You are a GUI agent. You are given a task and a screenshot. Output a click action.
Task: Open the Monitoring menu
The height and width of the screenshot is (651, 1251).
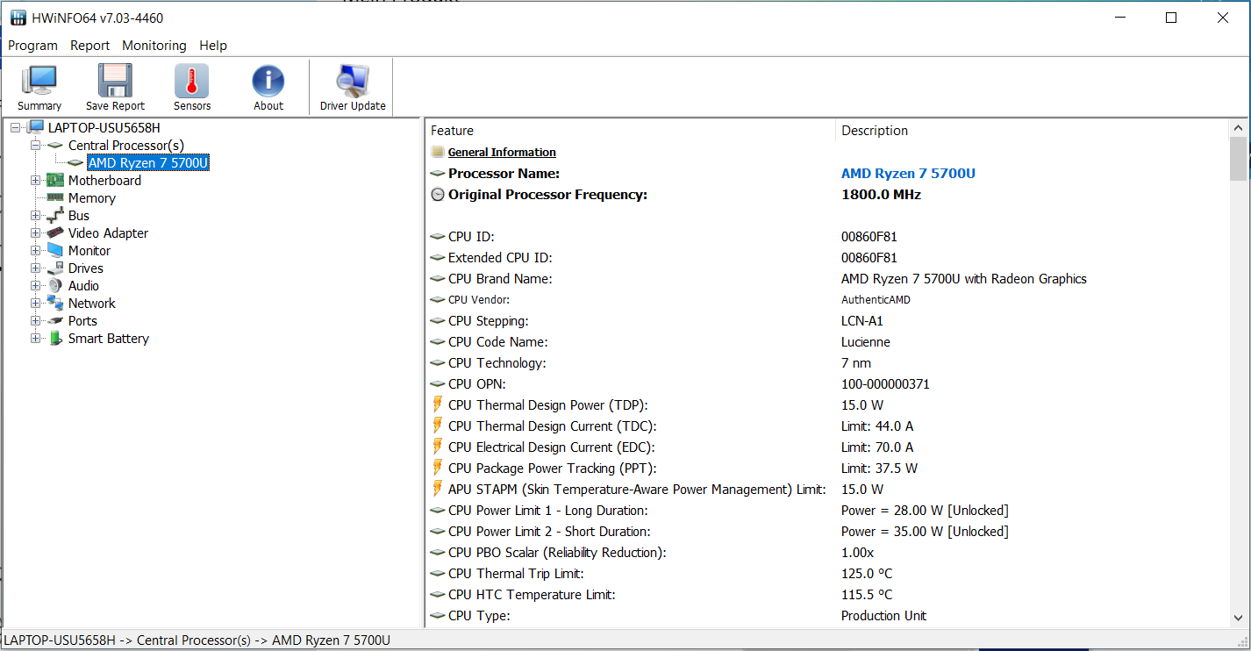point(154,46)
